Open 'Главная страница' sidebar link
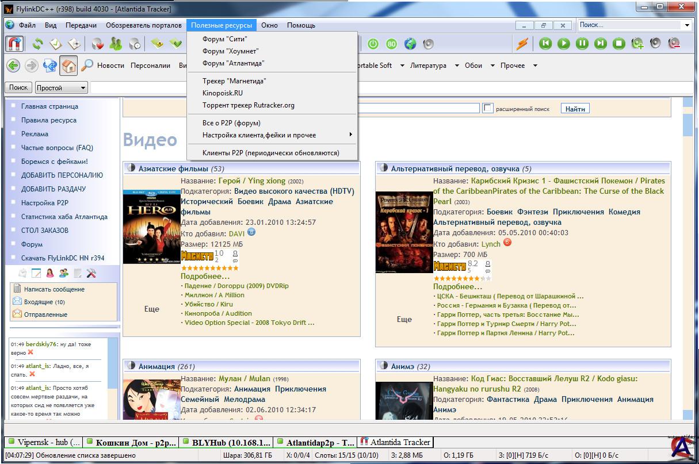699x464 pixels. pos(49,106)
